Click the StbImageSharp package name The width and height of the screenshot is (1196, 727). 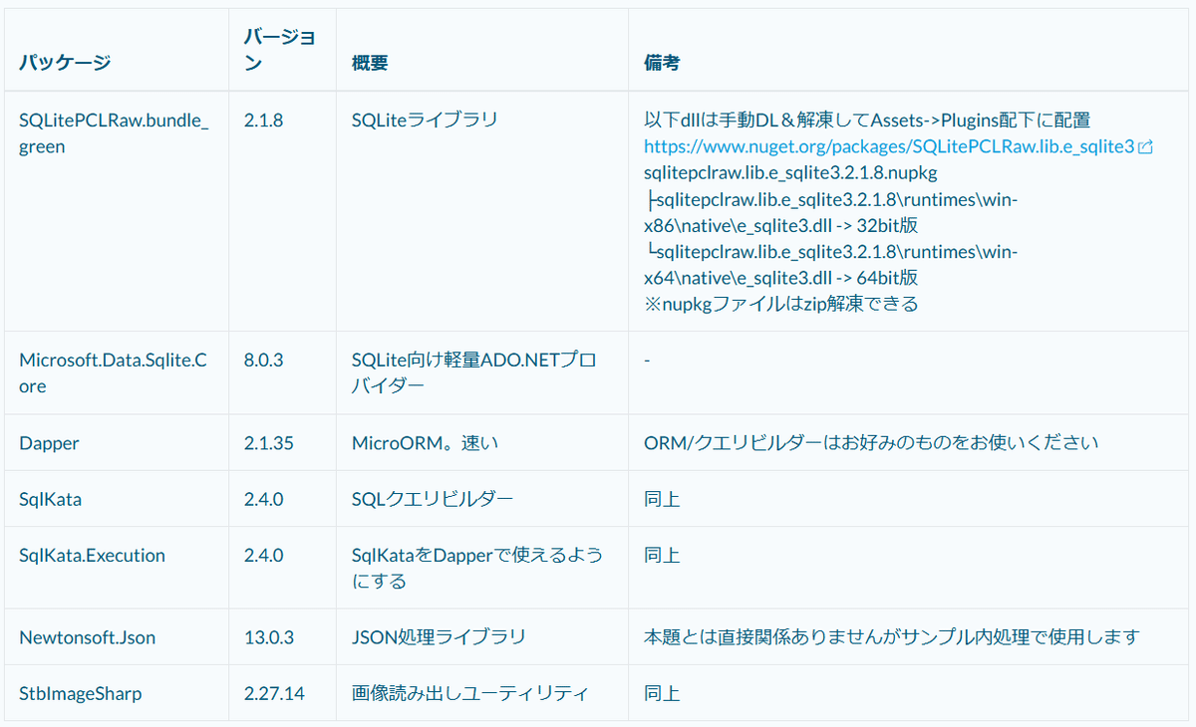click(79, 693)
